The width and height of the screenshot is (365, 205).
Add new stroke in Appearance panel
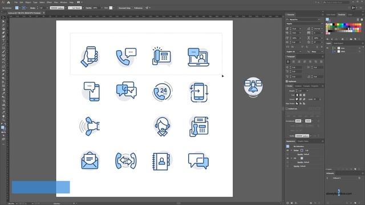pos(287,203)
